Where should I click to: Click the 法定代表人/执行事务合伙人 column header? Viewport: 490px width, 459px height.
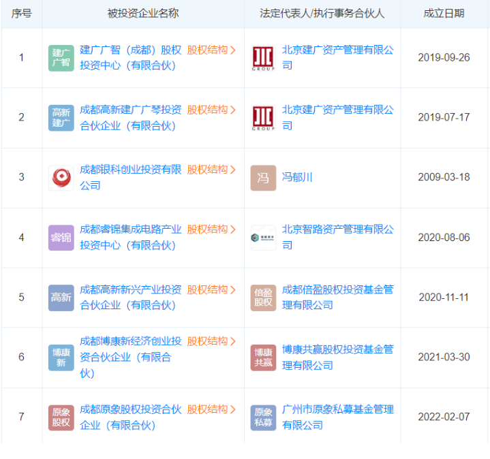coord(322,14)
